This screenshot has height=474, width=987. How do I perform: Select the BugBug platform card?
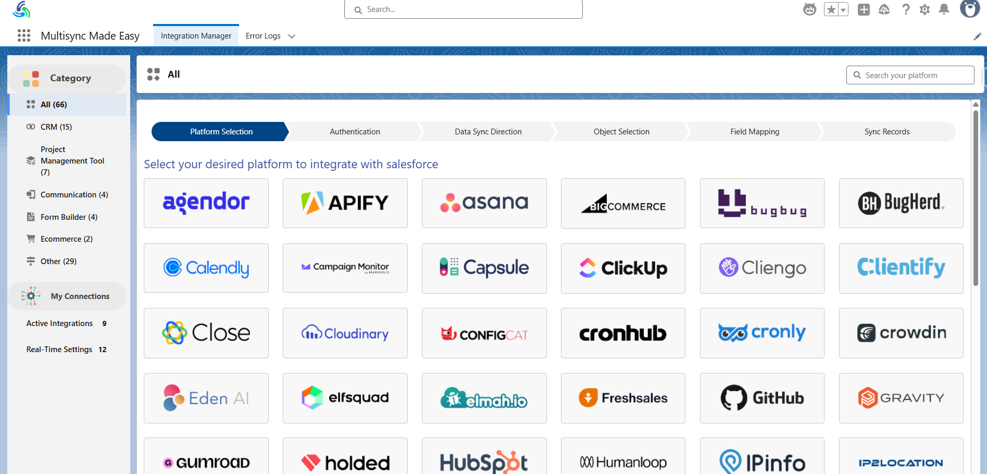click(x=762, y=203)
